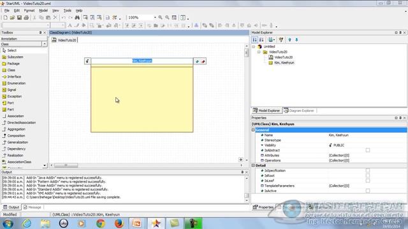Collapse the Class toolbox section arrow

[45, 44]
